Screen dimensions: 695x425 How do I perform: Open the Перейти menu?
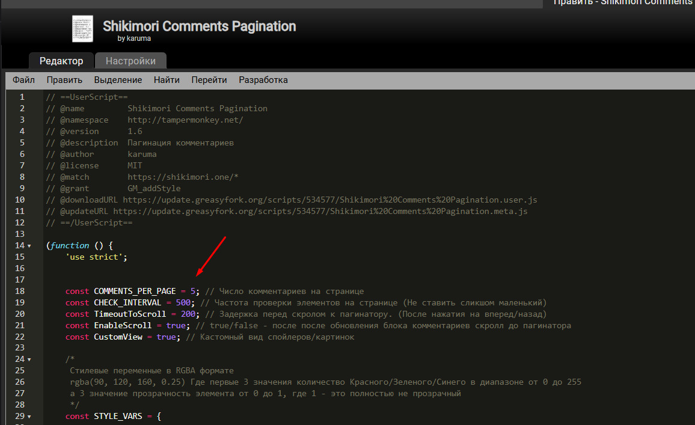(x=209, y=80)
